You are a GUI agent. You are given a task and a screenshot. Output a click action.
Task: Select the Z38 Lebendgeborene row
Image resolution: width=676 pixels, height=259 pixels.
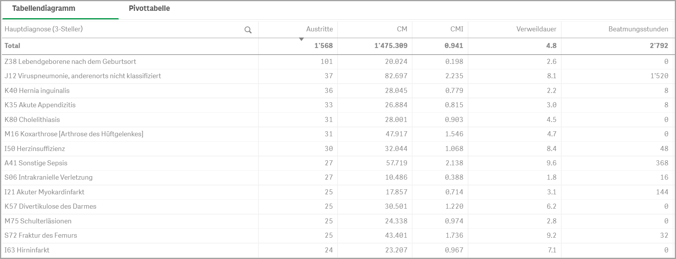(70, 62)
